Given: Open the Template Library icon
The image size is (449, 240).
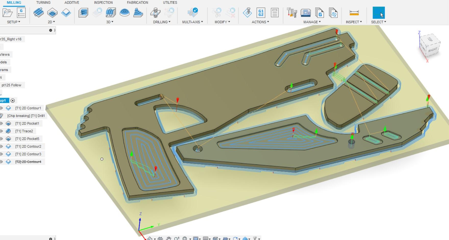Looking at the screenshot, I should tap(333, 13).
